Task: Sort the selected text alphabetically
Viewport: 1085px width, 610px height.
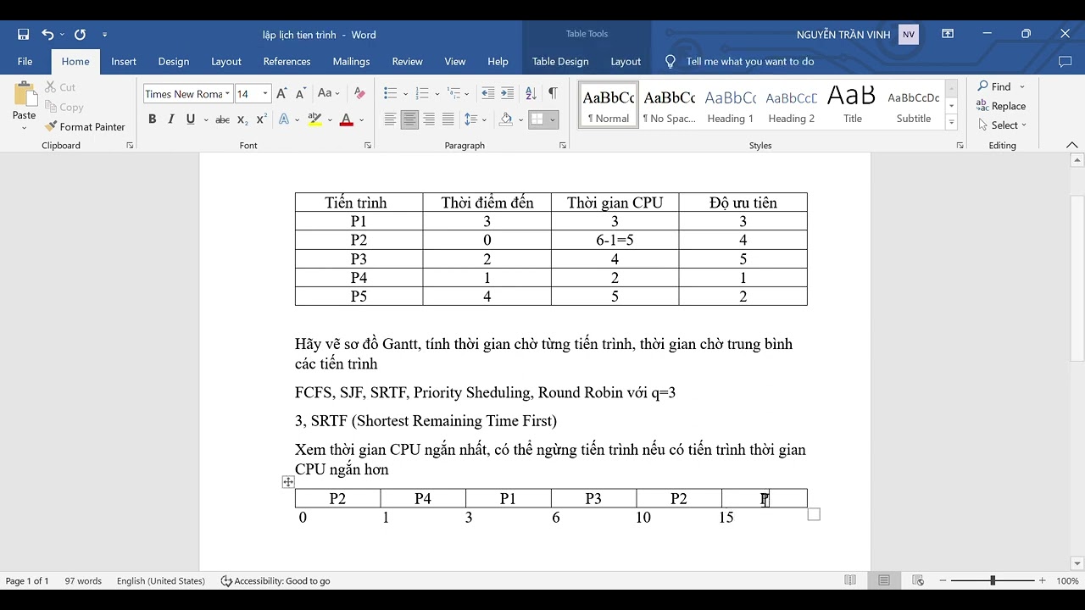Action: [x=531, y=94]
